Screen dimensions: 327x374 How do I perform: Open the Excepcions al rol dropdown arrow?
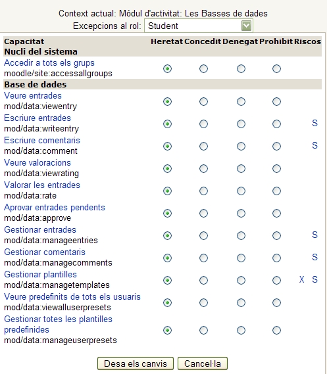(x=246, y=26)
